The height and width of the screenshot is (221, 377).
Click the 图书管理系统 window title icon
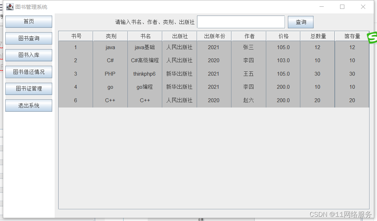tap(10, 7)
